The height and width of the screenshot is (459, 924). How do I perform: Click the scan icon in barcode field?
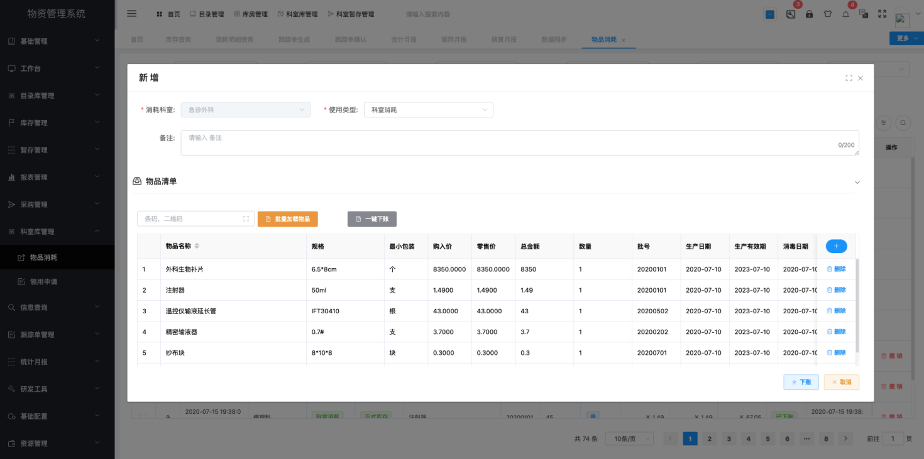pos(246,219)
